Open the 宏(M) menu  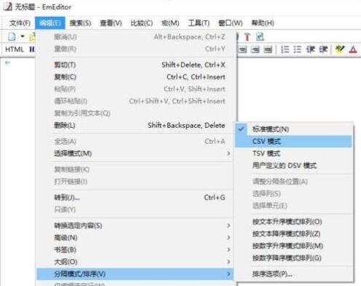click(x=171, y=23)
